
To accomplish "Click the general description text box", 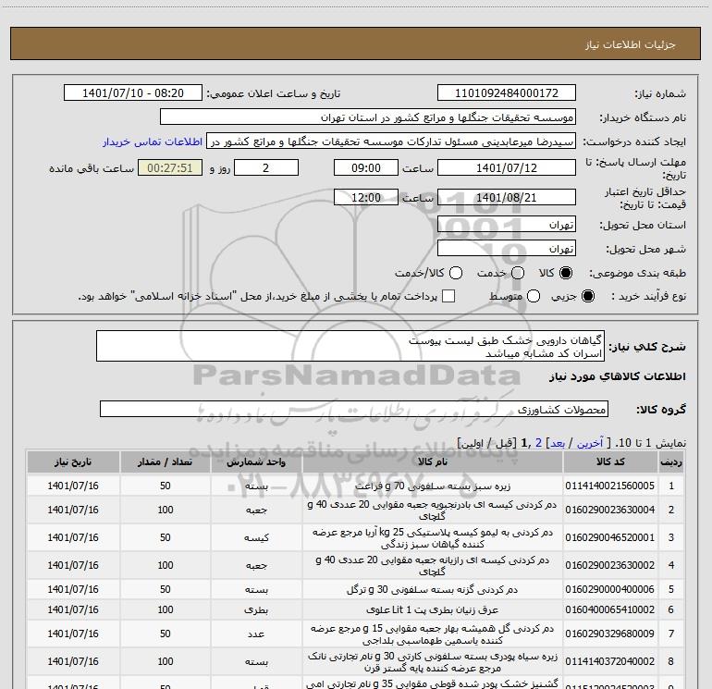I will tap(350, 346).
